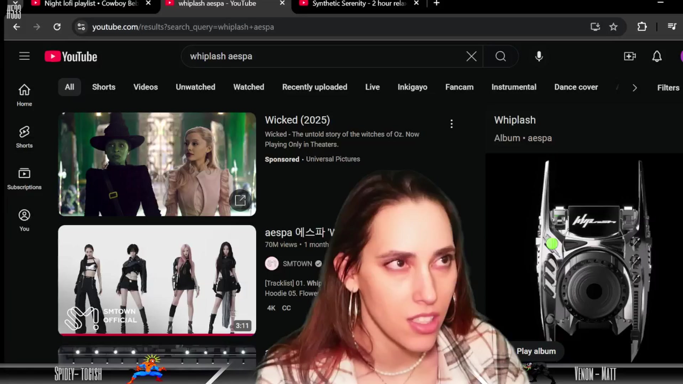Open Subscriptions in the sidebar

pos(24,178)
